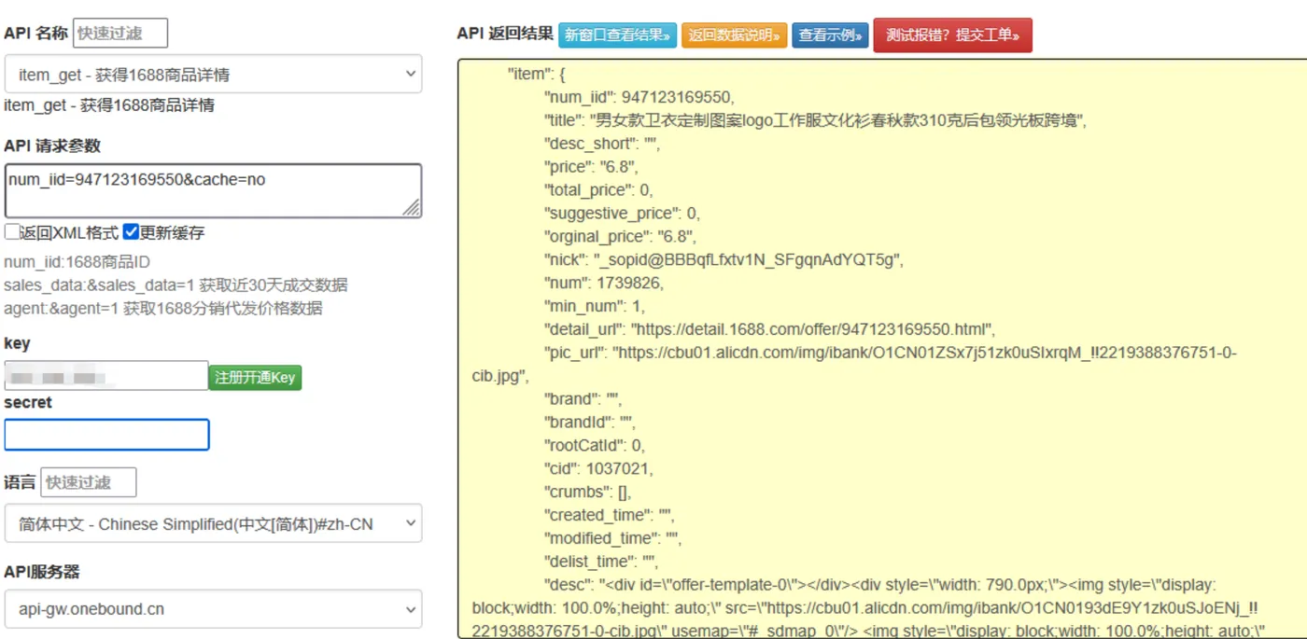The height and width of the screenshot is (639, 1307).
Task: Click the "item_get - 获得1688商品详情" description text
Action: point(109,105)
